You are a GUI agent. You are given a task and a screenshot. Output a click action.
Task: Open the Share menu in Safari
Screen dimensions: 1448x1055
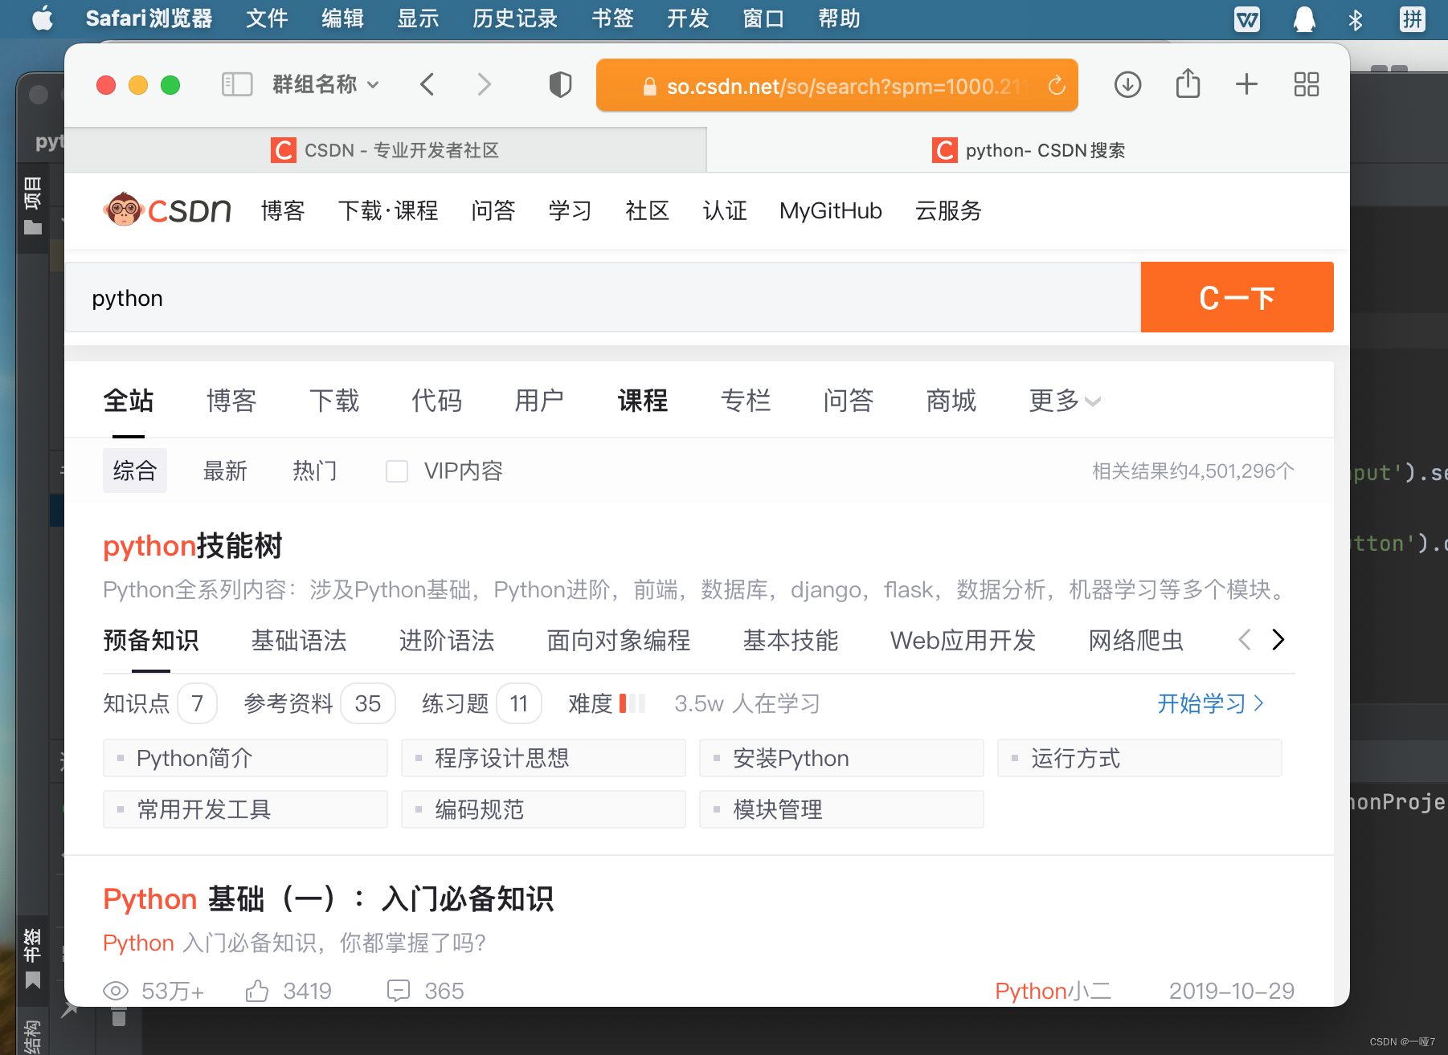click(x=1188, y=84)
